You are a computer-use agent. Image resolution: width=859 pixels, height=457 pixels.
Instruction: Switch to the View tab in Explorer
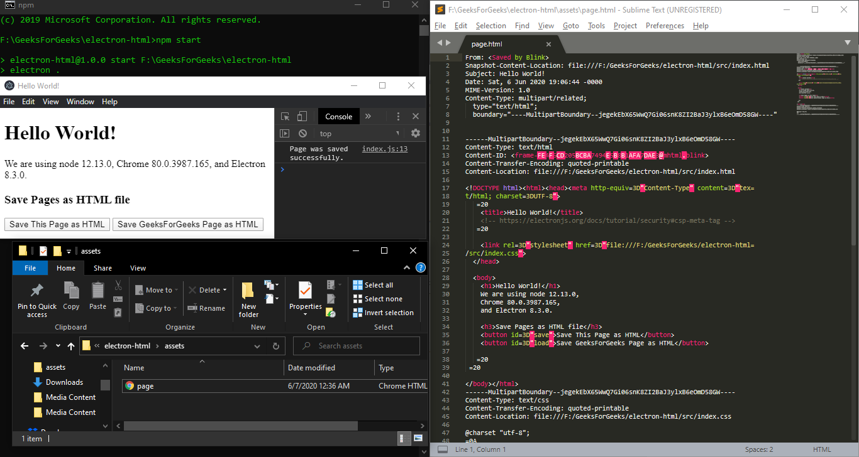click(x=138, y=268)
